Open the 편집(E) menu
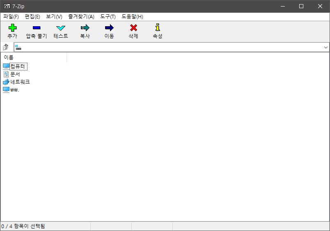This screenshot has height=231, width=330. point(32,17)
